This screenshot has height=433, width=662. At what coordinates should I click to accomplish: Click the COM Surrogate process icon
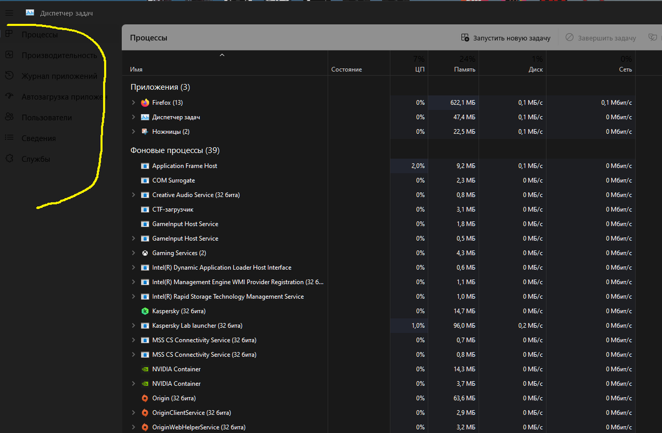(145, 180)
